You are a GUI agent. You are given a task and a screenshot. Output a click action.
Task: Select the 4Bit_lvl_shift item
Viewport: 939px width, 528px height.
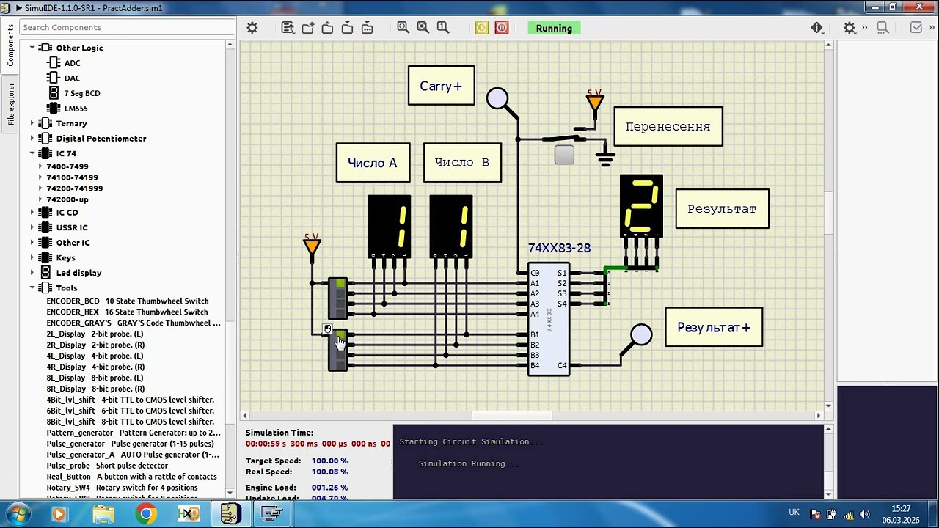[x=131, y=400]
